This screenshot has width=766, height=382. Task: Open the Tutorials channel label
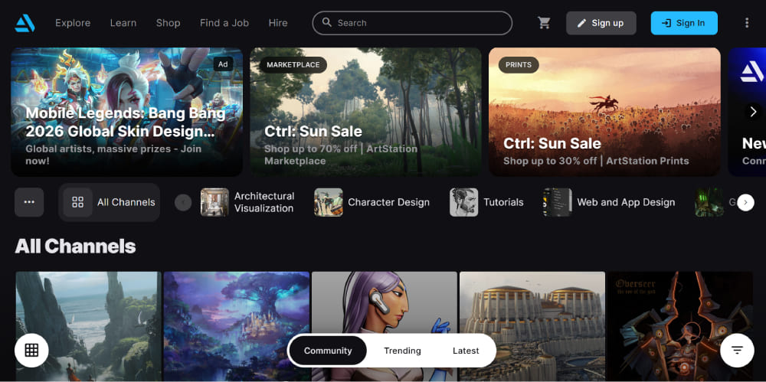[x=503, y=202]
